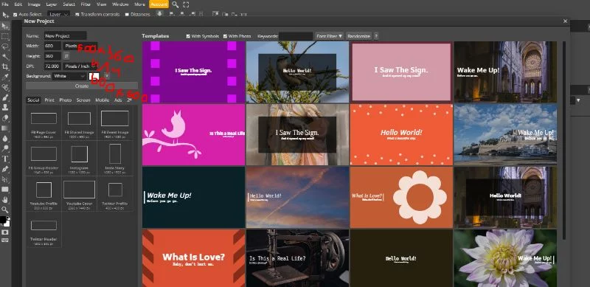Click the swap width and height icon
Screen dimensions: 590x287
(66, 56)
